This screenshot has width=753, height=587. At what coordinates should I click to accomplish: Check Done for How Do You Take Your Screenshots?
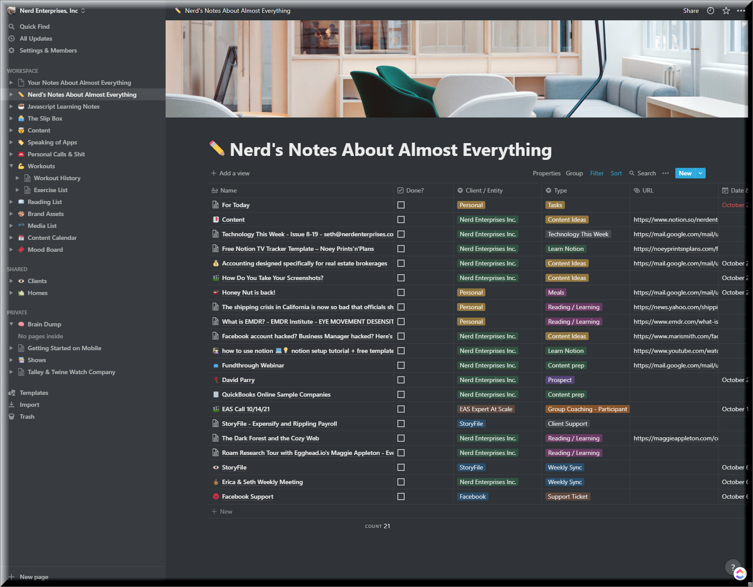pos(401,278)
